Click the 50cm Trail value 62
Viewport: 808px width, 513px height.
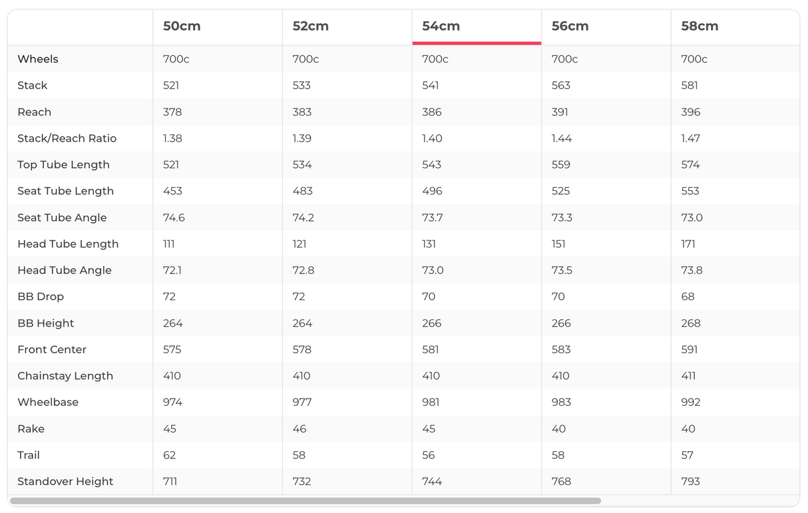[x=170, y=455]
